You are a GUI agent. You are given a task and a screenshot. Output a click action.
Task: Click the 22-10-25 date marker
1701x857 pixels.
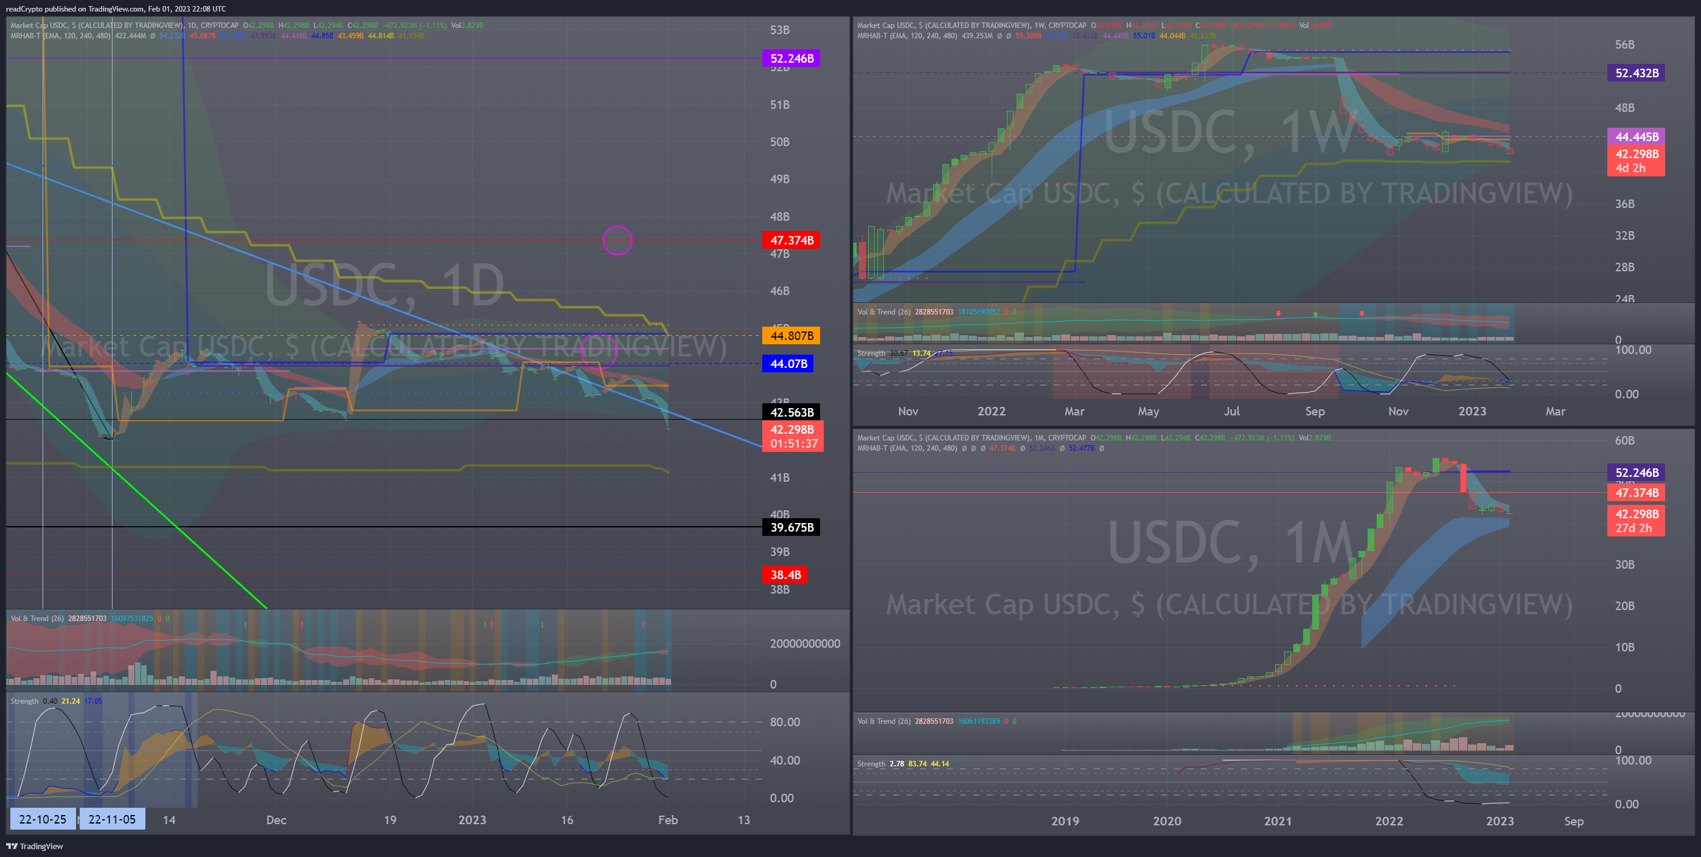(x=43, y=819)
